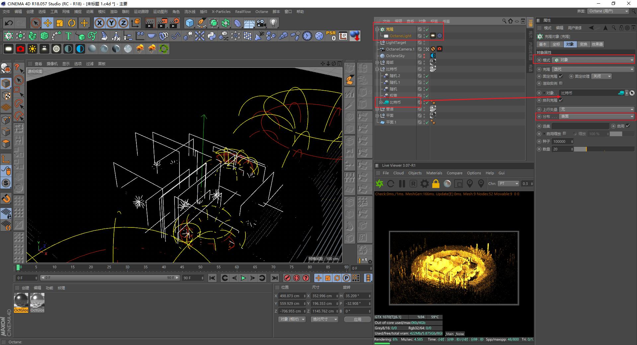Toggle the 固定克隆 checkbox
The width and height of the screenshot is (637, 345).
(561, 76)
